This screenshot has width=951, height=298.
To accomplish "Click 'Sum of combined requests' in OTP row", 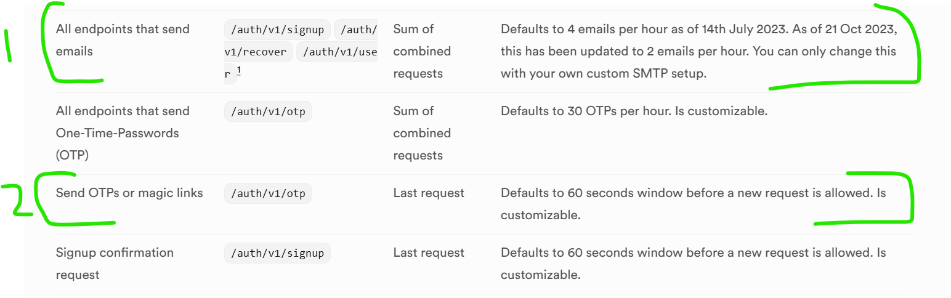I will point(421,133).
